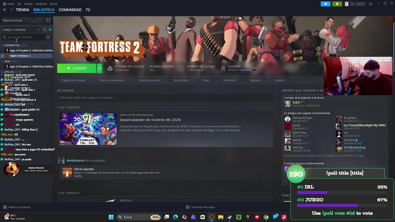Open the green notifications bell
This screenshot has width=395, height=222.
(337, 4)
